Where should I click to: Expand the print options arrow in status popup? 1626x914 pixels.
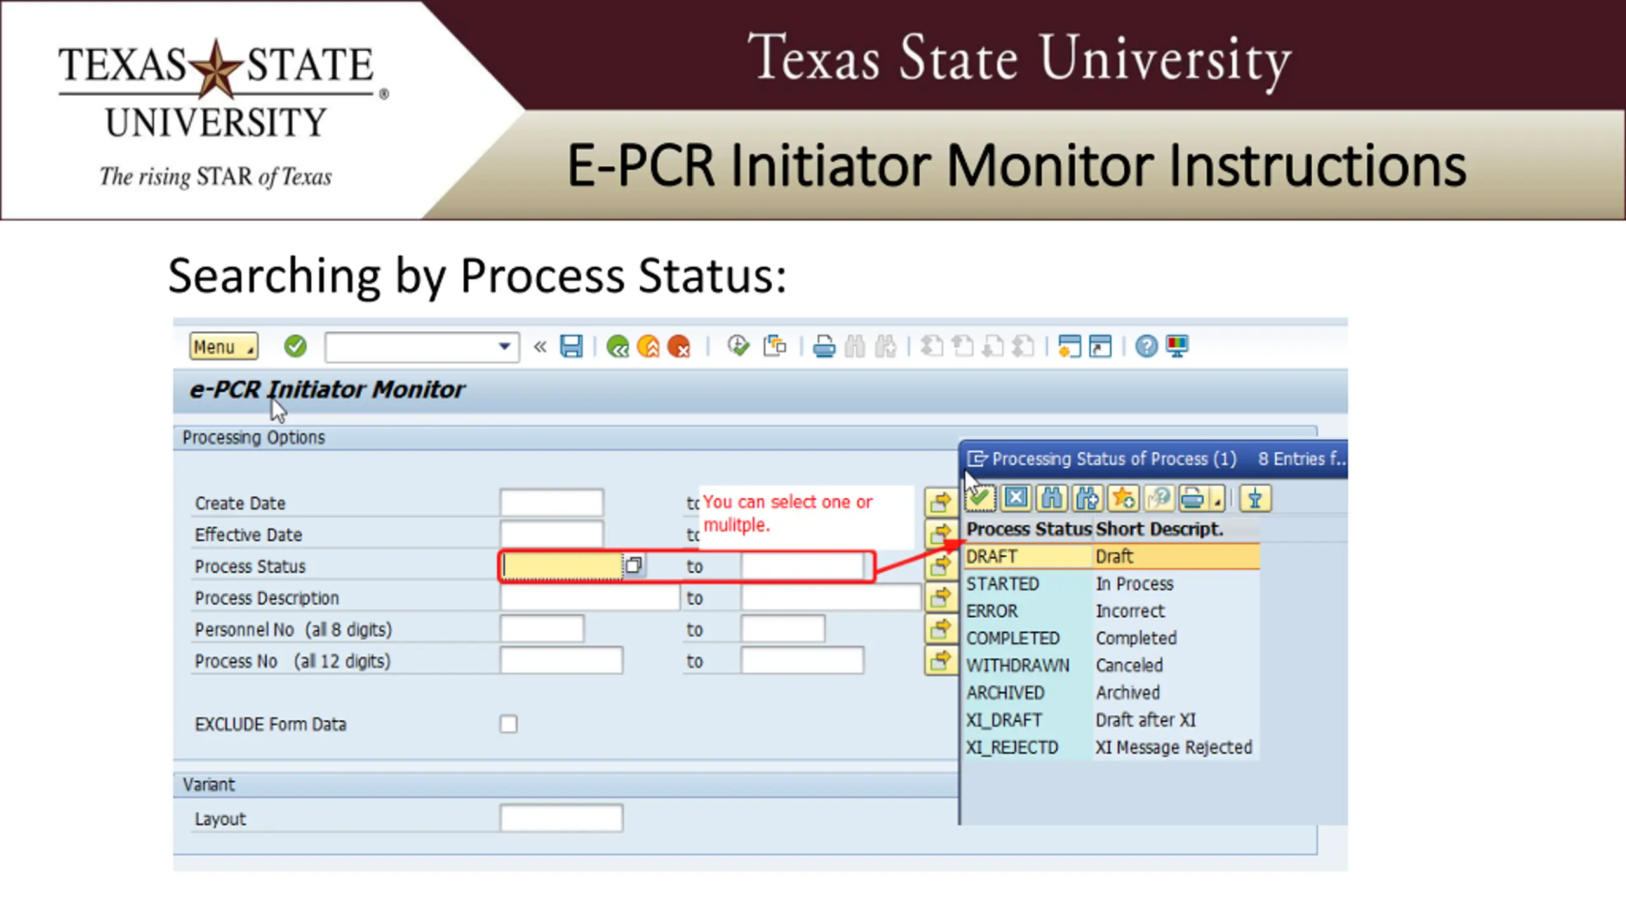[x=1218, y=500]
